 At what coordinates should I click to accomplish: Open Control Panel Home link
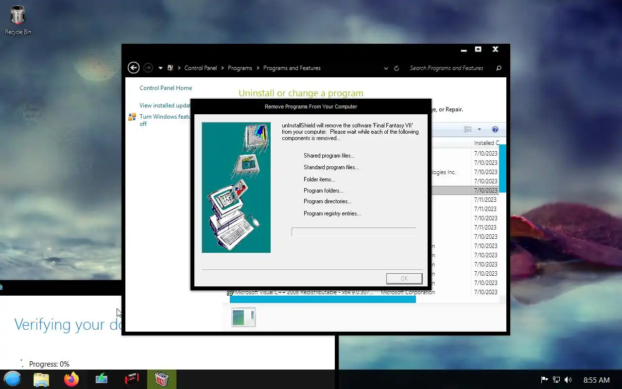(166, 88)
